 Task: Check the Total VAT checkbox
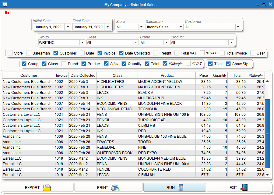coord(177,53)
